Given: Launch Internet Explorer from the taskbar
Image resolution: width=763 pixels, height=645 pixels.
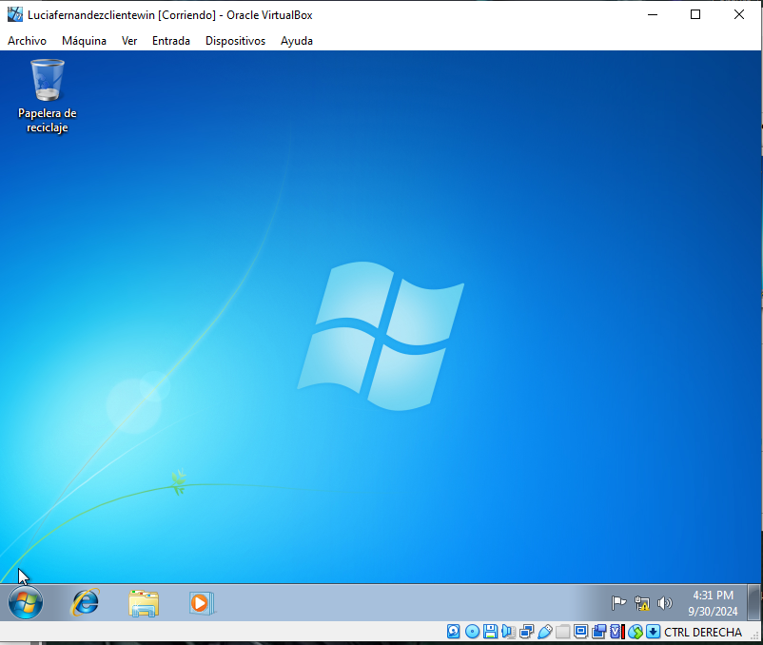Looking at the screenshot, I should click(x=86, y=602).
